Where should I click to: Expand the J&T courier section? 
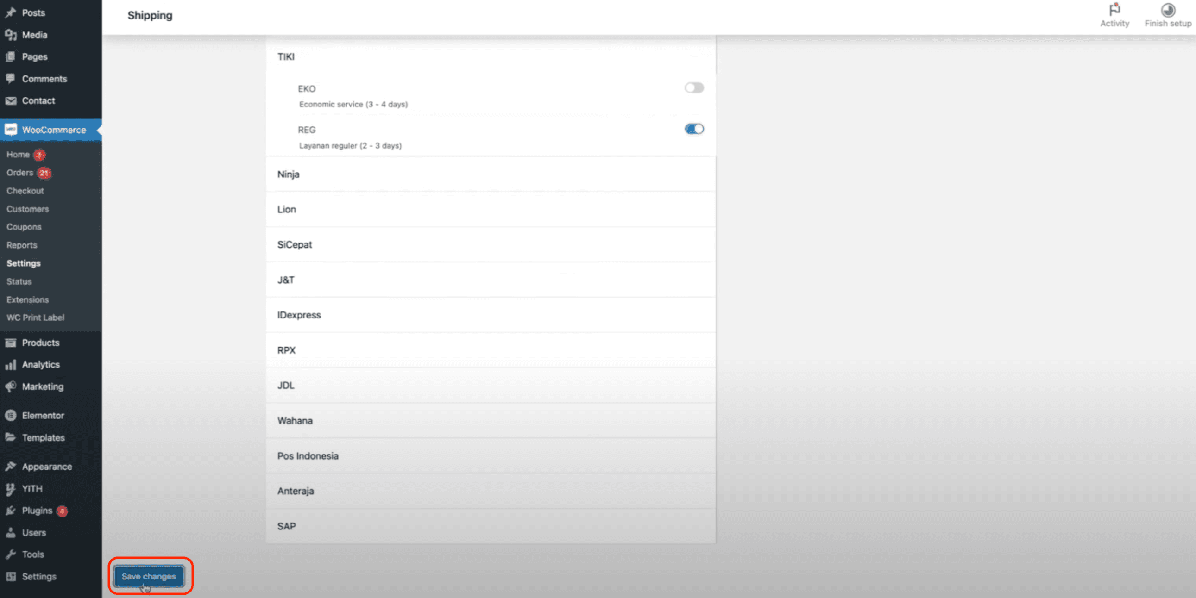(x=491, y=280)
